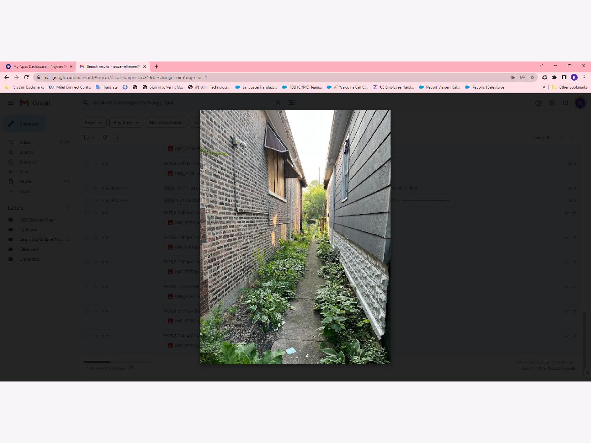Open the IMG_9814 attachment chip

[x=182, y=247]
